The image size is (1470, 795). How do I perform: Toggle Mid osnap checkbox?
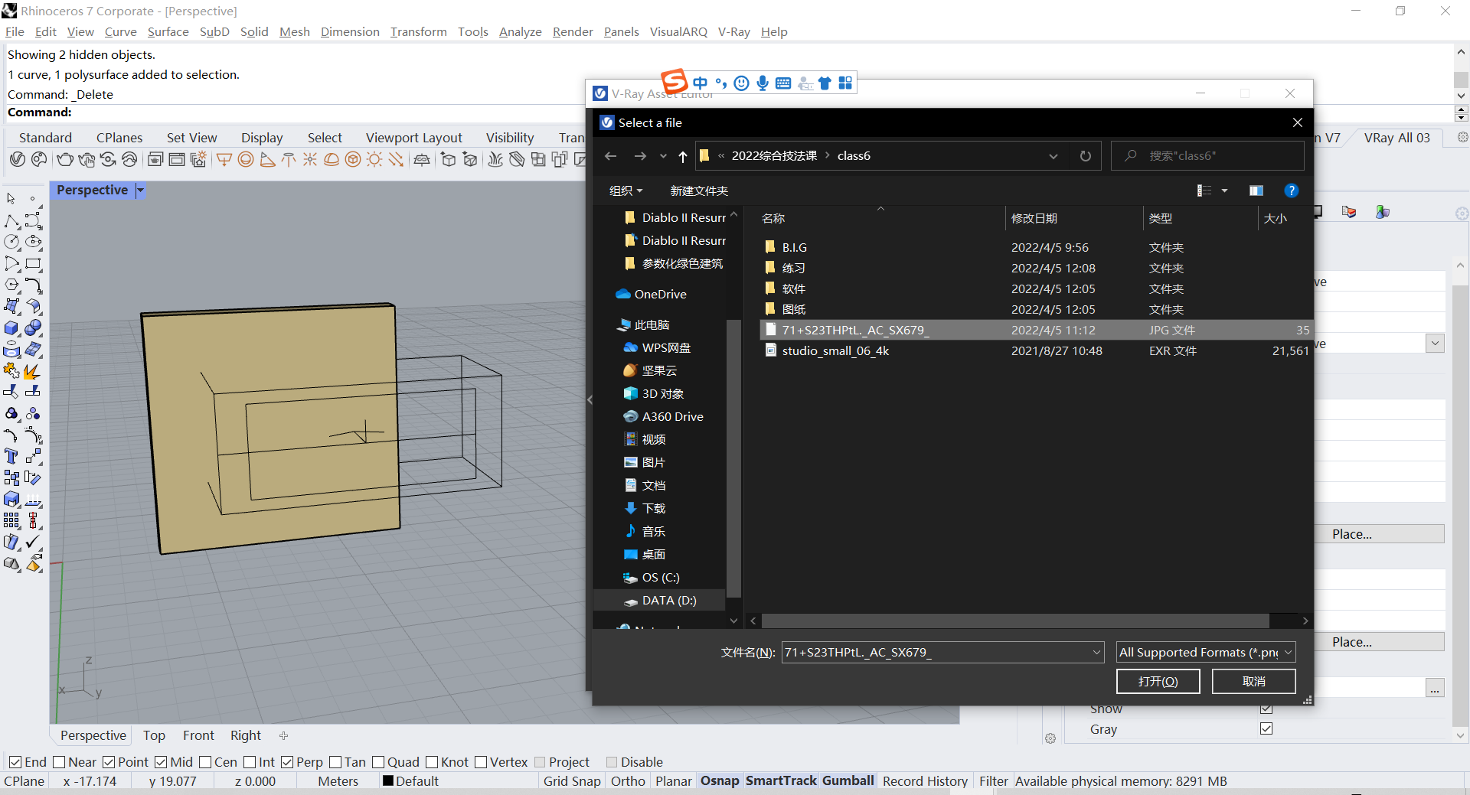(161, 762)
